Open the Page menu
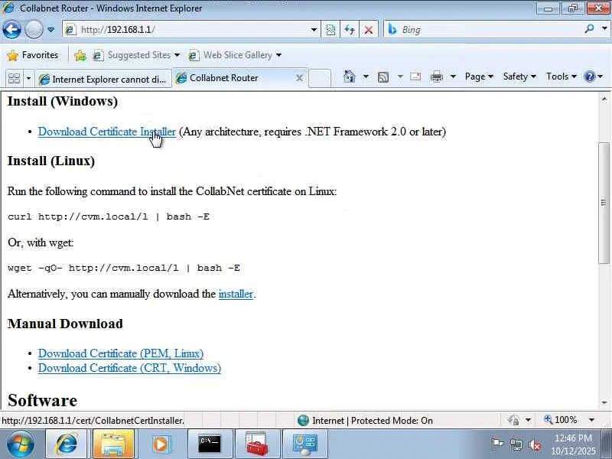 [x=479, y=76]
